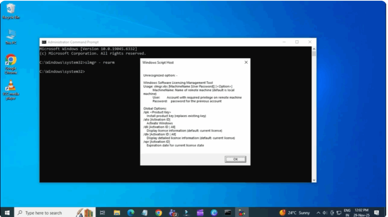This screenshot has height=217, width=388.
Task: Open the notification center icon
Action: click(x=376, y=212)
